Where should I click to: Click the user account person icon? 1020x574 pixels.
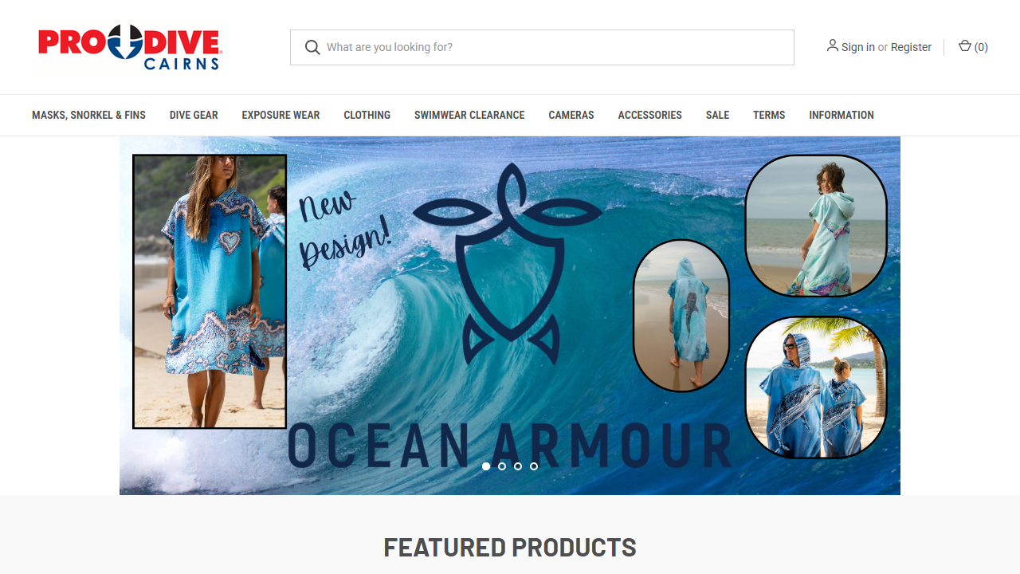832,46
